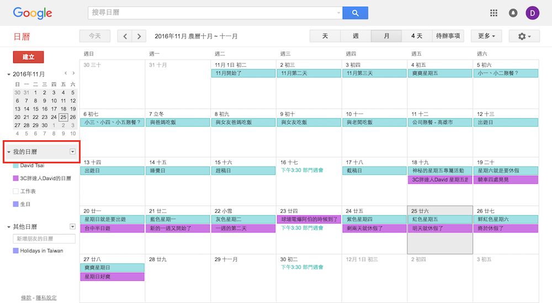Enable the 工作表 calendar checkbox
The image size is (552, 303).
pyautogui.click(x=15, y=191)
